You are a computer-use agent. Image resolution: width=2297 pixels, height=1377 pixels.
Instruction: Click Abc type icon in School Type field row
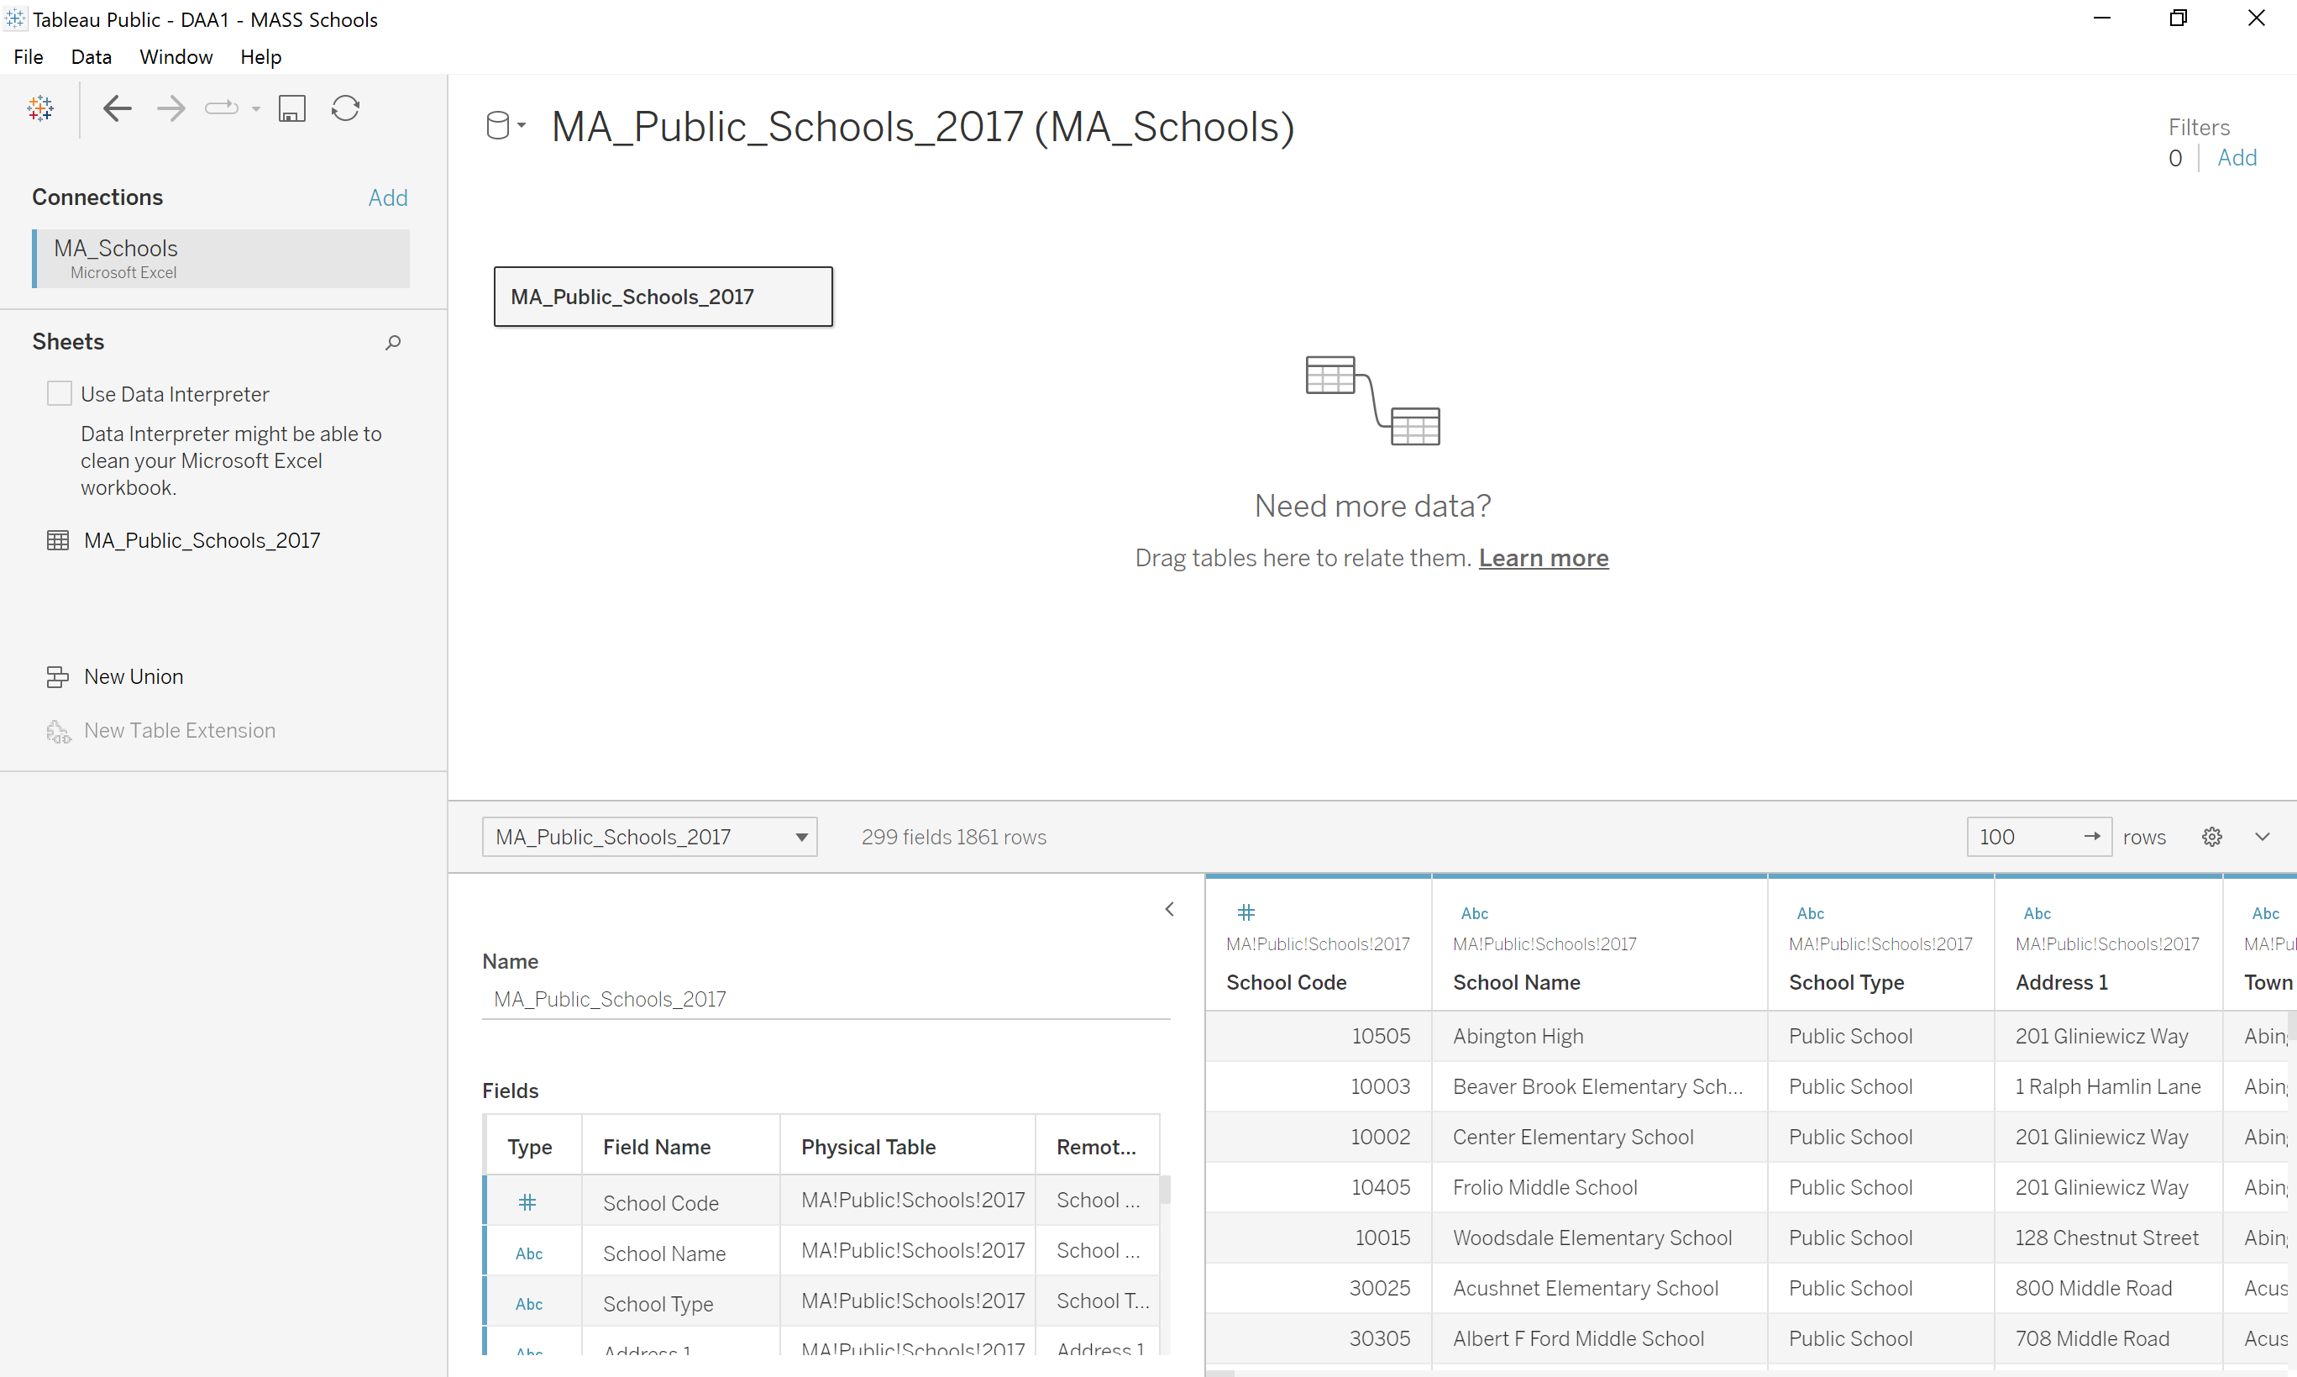[528, 1304]
